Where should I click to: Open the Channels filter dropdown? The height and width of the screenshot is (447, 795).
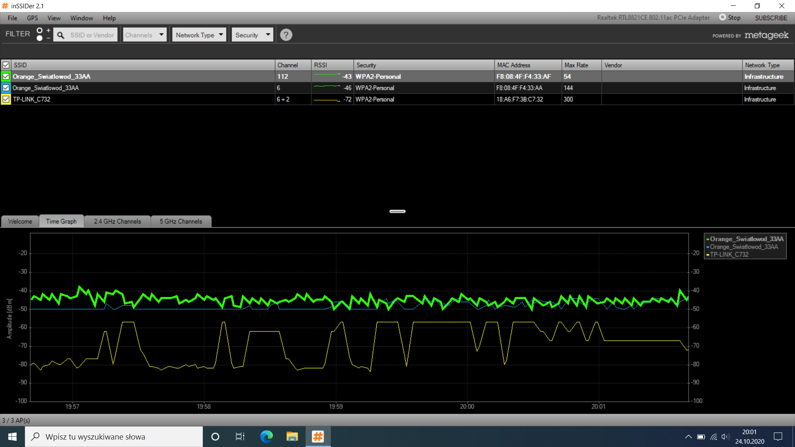coord(145,35)
